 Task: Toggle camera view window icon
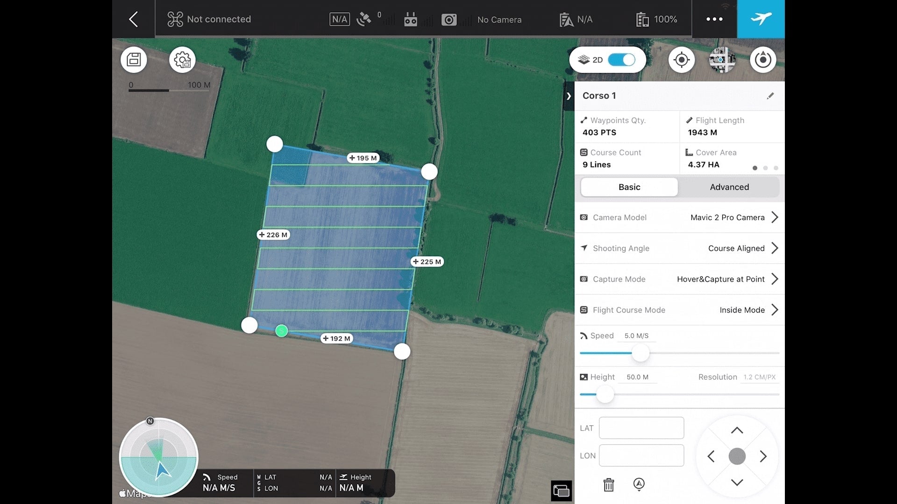[x=561, y=491]
